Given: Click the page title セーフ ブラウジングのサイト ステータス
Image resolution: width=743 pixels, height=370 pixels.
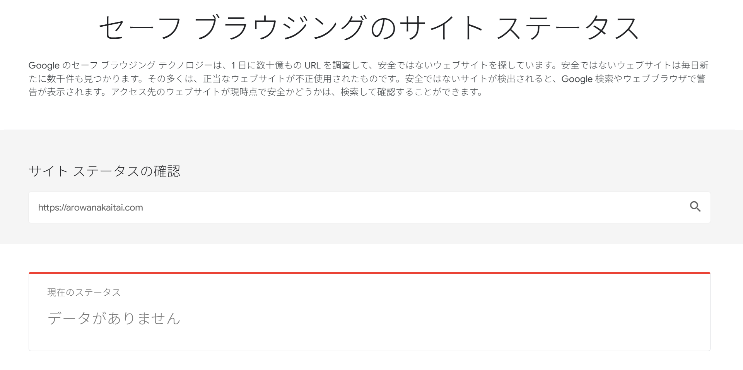Looking at the screenshot, I should [x=369, y=28].
